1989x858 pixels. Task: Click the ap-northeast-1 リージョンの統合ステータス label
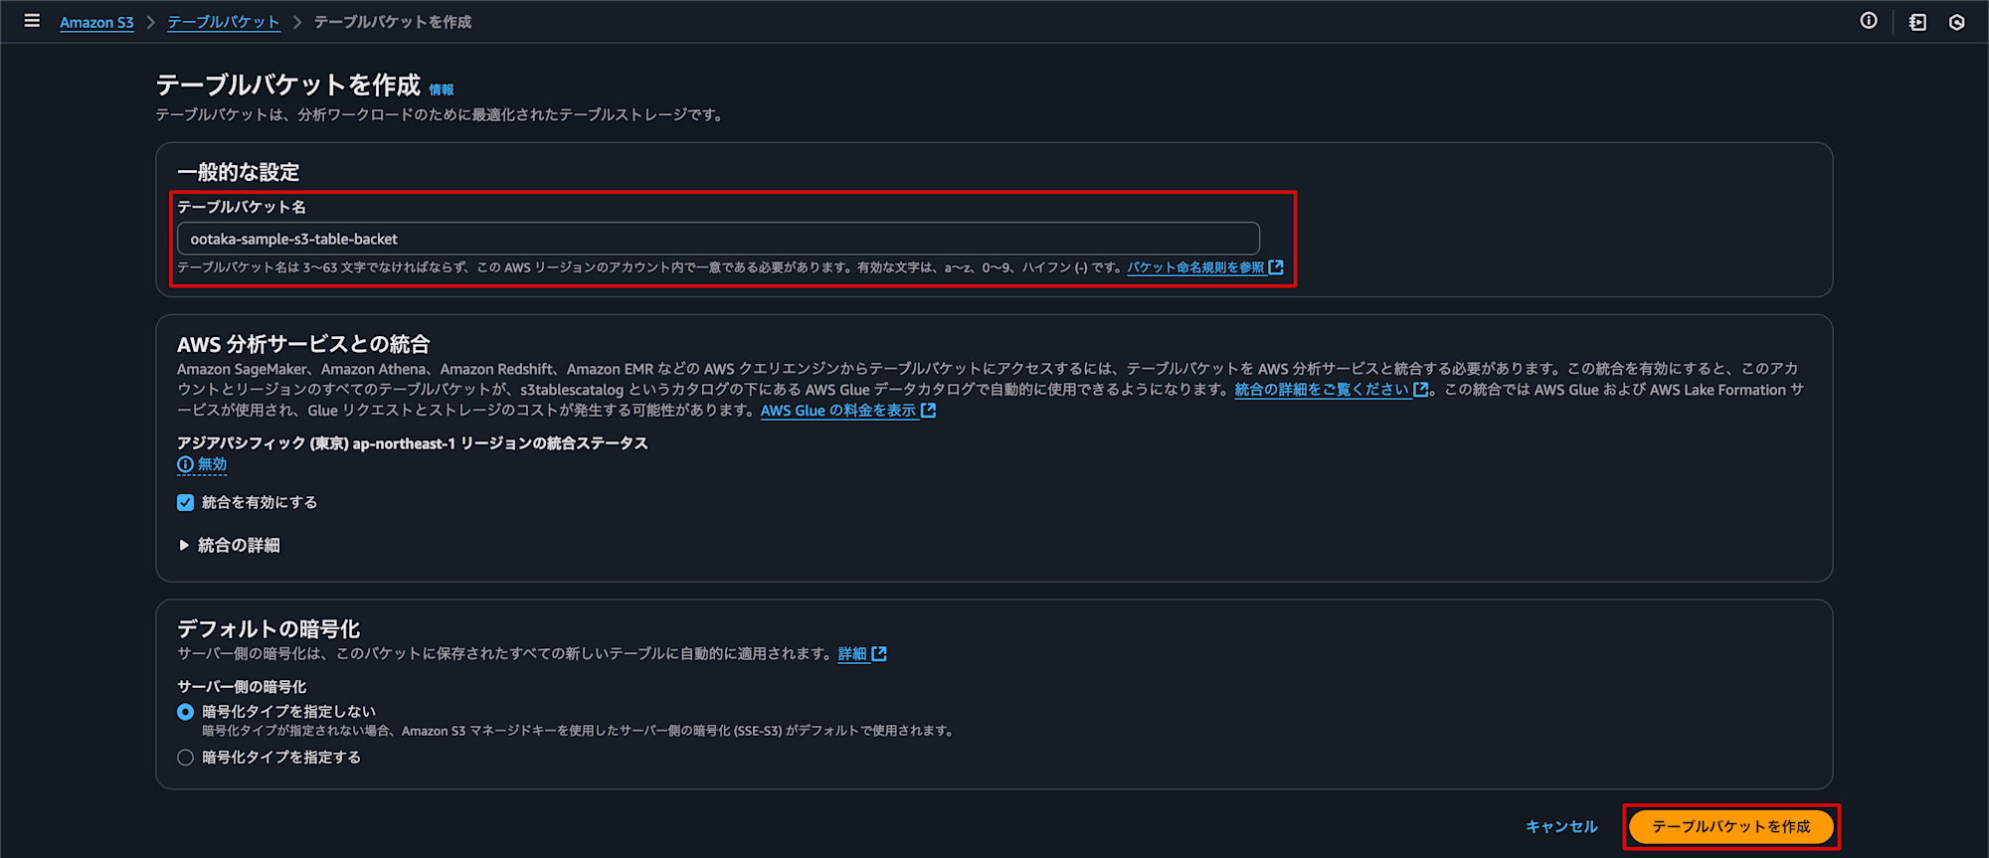click(x=413, y=443)
